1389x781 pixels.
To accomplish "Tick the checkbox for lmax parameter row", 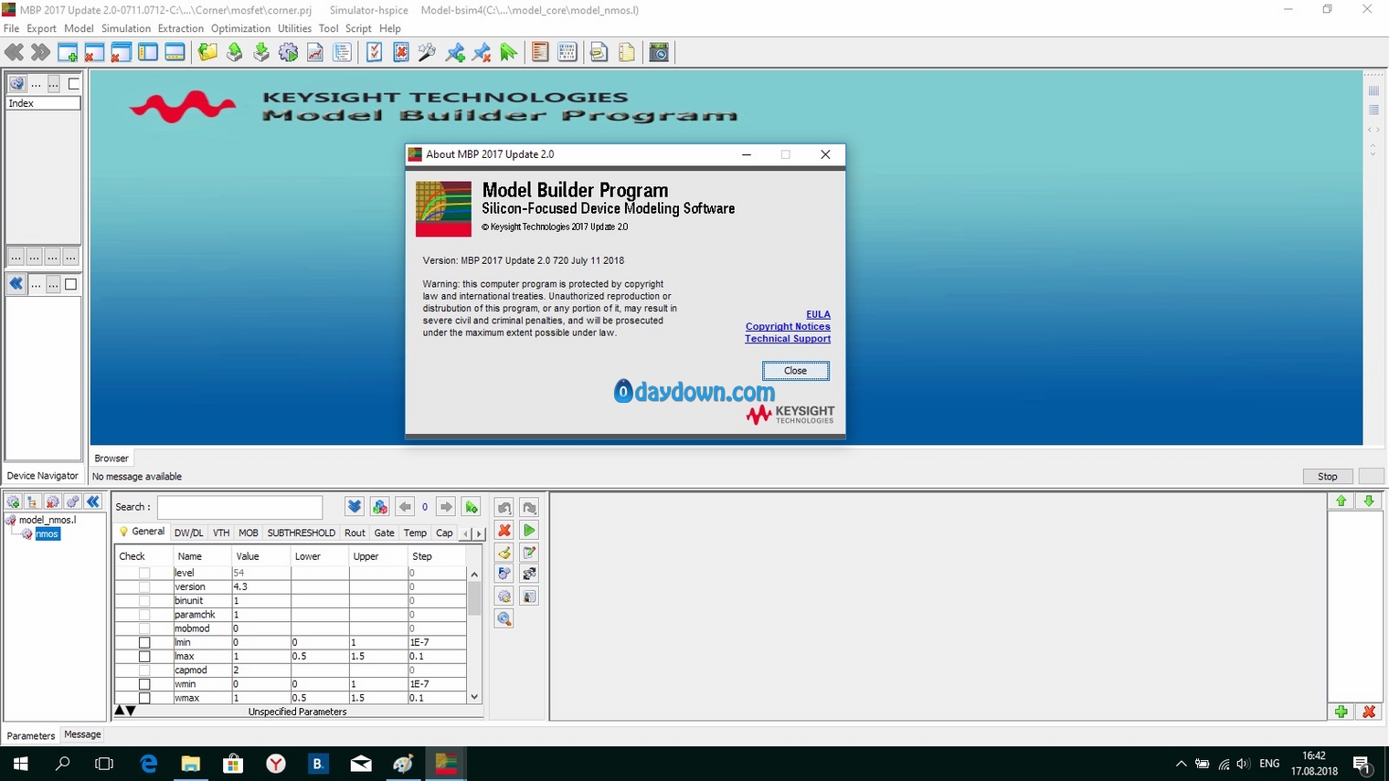I will point(144,656).
